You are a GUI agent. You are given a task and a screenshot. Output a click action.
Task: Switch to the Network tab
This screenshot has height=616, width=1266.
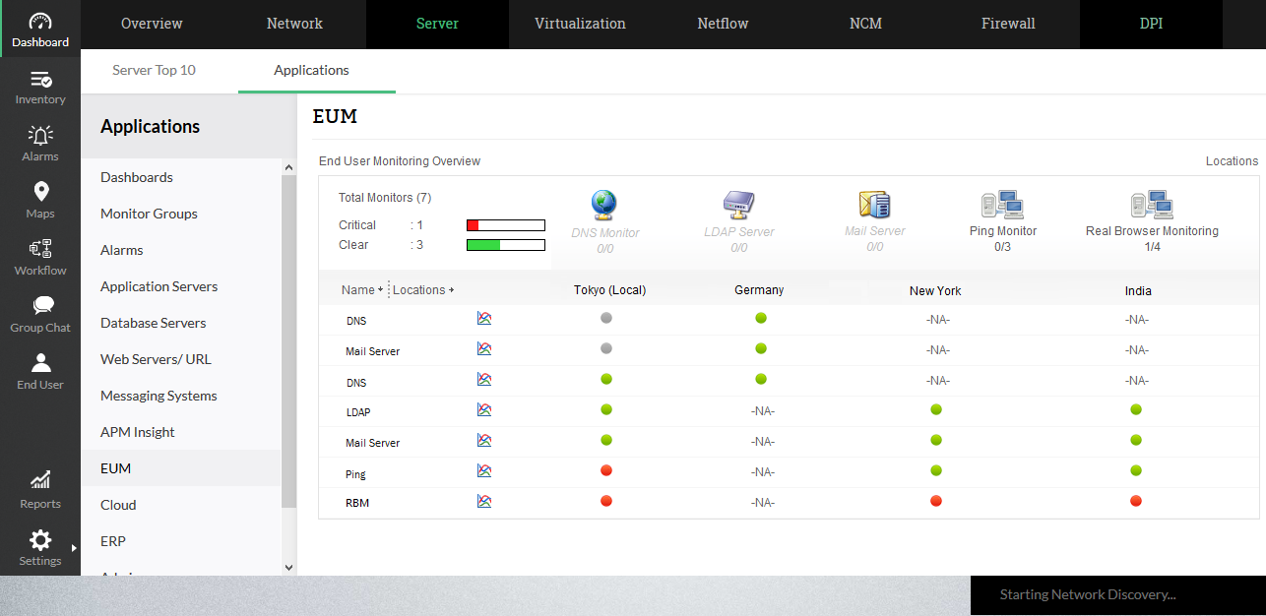pyautogui.click(x=294, y=24)
